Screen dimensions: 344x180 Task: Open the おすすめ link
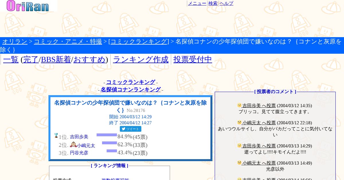89,59
